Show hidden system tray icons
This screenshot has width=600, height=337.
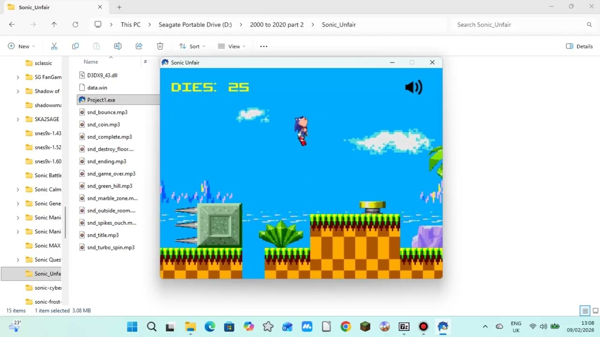[x=485, y=326]
